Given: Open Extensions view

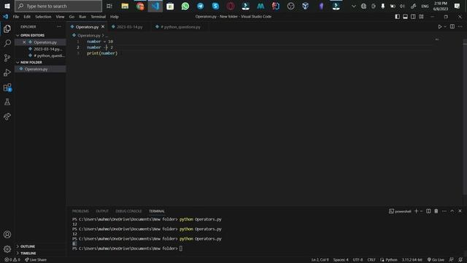Looking at the screenshot, I should pos(7,88).
